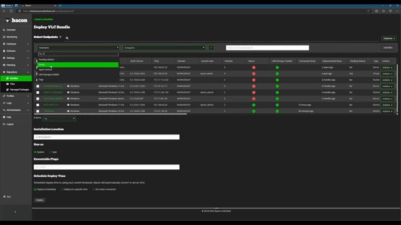Sort by the Domain column header
The image size is (401, 225).
[181, 61]
